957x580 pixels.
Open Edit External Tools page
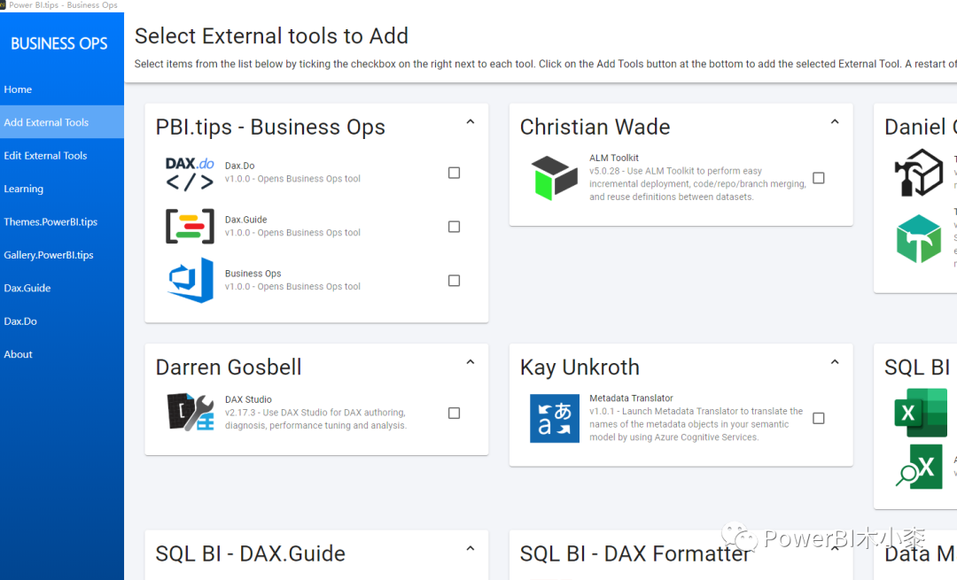click(x=62, y=156)
